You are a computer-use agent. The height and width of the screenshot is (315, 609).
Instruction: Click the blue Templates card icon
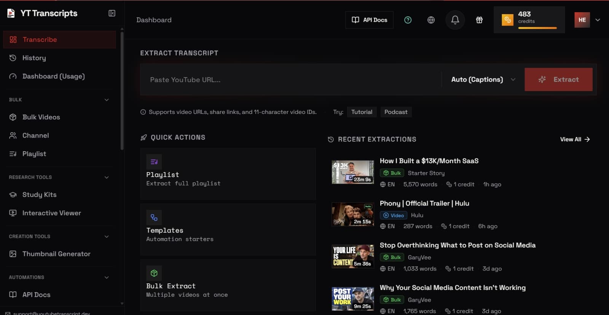click(x=154, y=217)
